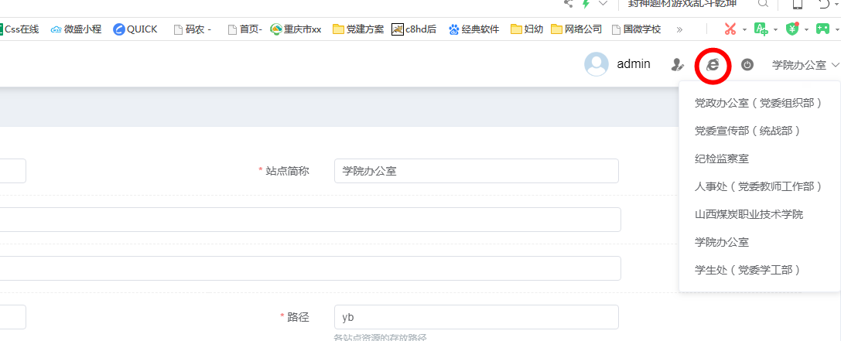The image size is (841, 341).
Task: Click the undo restore-tab arrow icon
Action: (825, 5)
